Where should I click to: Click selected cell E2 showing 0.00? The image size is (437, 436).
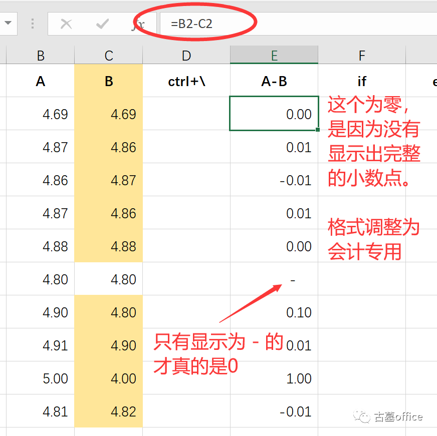point(274,114)
